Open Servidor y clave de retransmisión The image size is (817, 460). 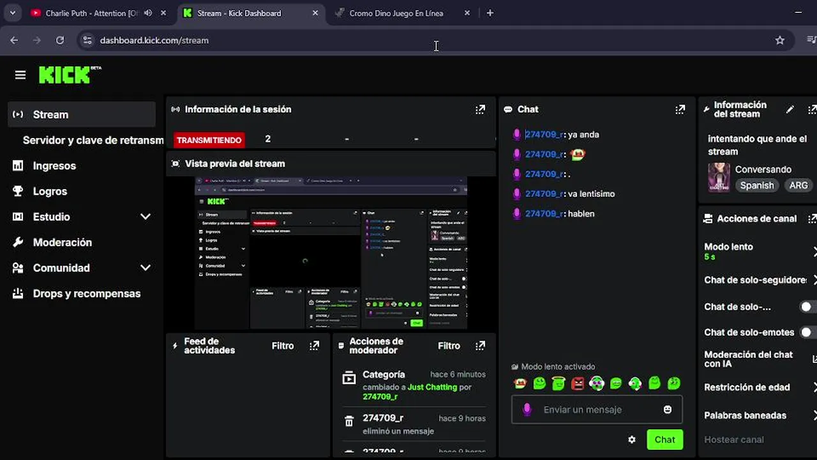point(93,140)
